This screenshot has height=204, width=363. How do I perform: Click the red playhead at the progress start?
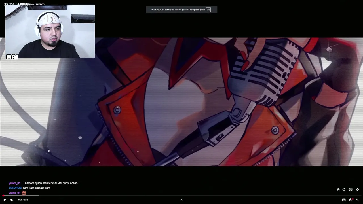(x=3, y=195)
